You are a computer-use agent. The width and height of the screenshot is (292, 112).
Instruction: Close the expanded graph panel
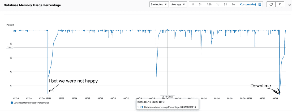coord(289,5)
